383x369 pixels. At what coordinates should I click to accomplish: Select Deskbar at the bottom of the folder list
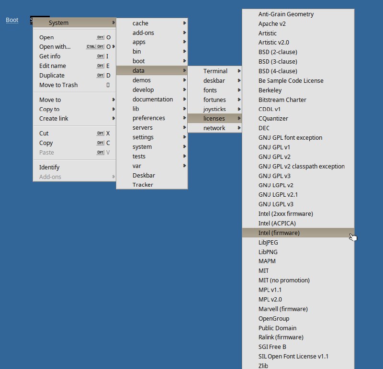tap(144, 176)
